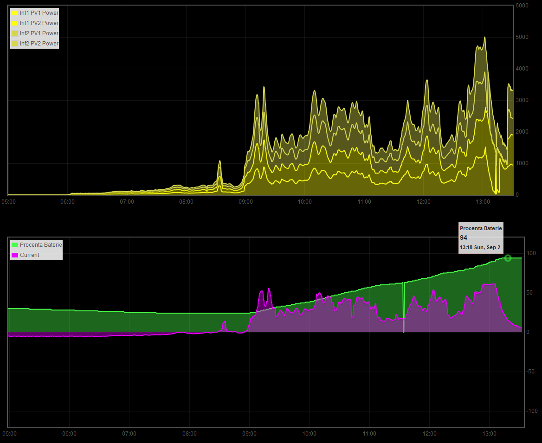542x443 pixels.
Task: Toggle the Inf1 PV1 Power series label
Action: (x=39, y=13)
